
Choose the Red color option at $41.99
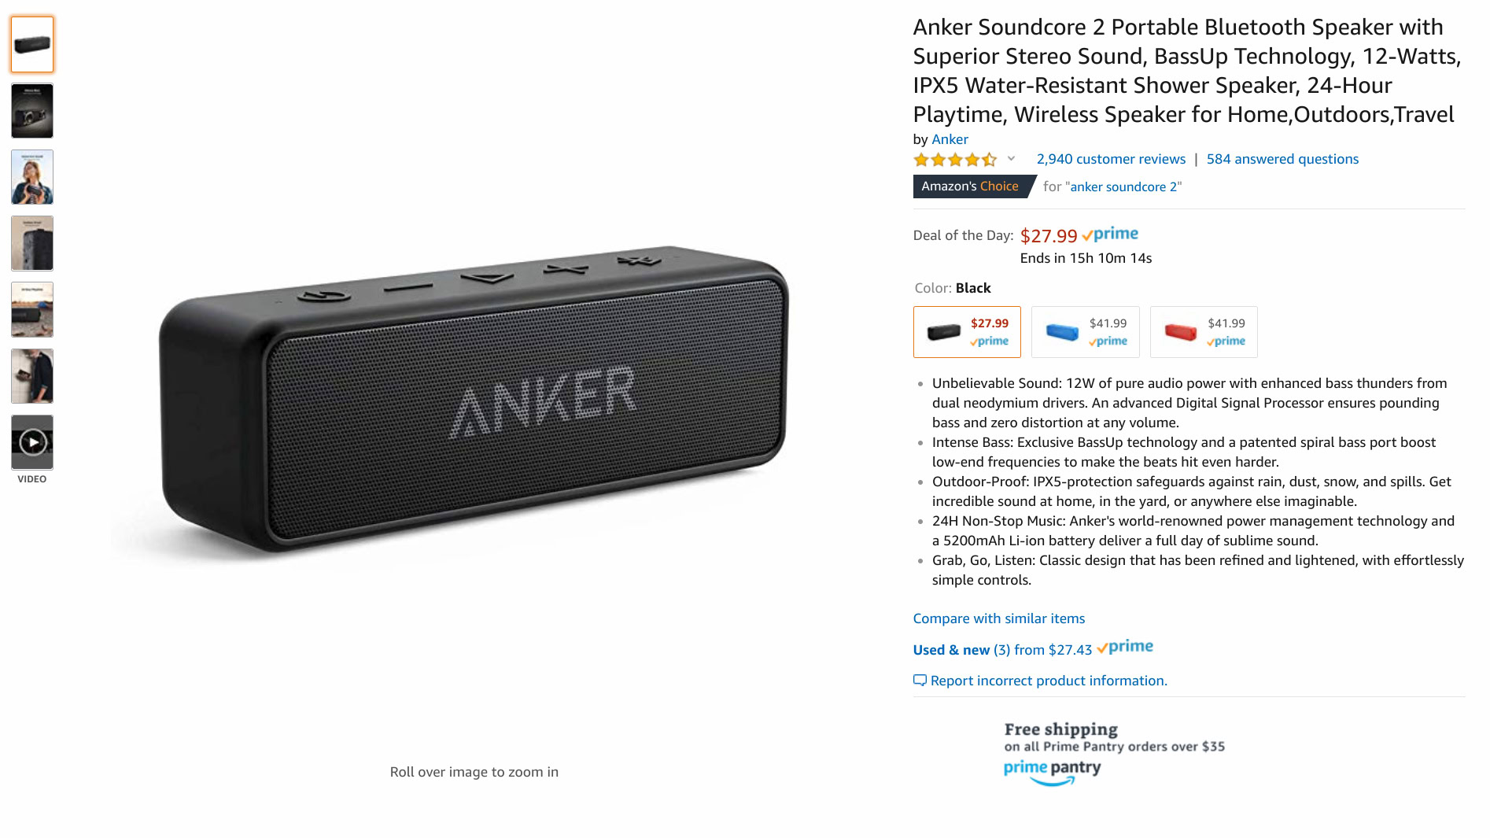click(x=1204, y=332)
